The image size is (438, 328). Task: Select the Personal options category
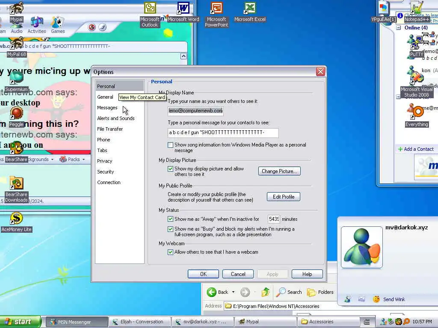[120, 86]
